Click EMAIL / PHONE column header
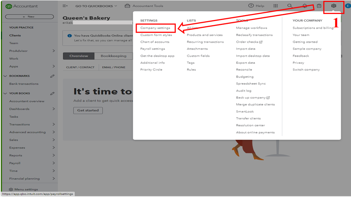This screenshot has height=197, width=351. click(x=114, y=67)
